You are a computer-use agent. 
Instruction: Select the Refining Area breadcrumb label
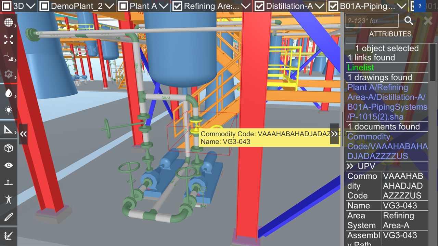coord(211,6)
